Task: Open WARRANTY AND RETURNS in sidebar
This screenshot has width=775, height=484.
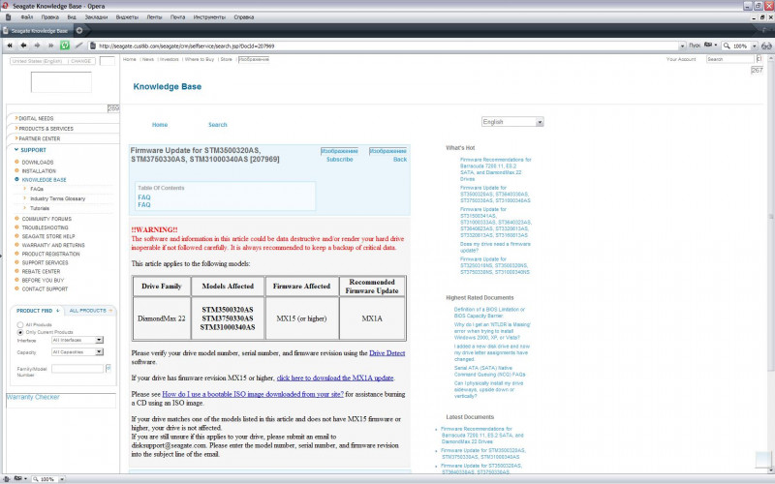Action: [53, 245]
